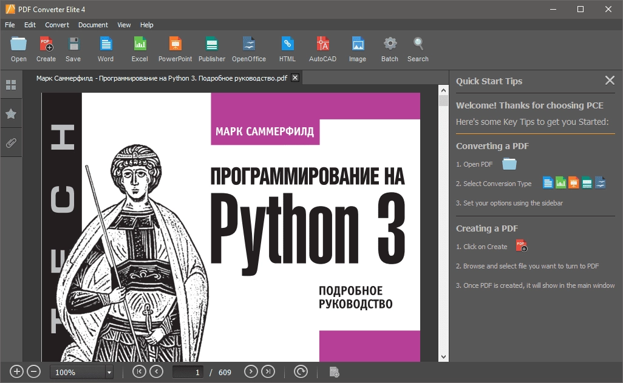Image resolution: width=623 pixels, height=383 pixels.
Task: Click the Create PDF toolbar icon
Action: (x=46, y=44)
